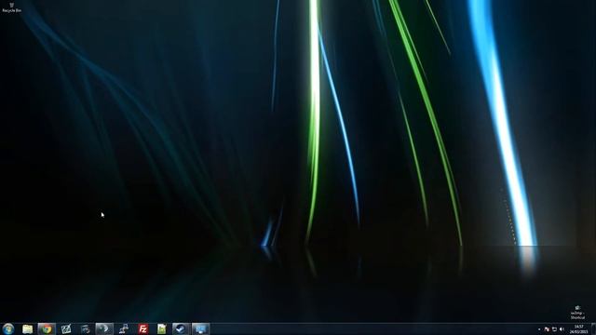This screenshot has height=335, width=596.
Task: Open Windows Explorer folder icon in taskbar
Action: 27,328
